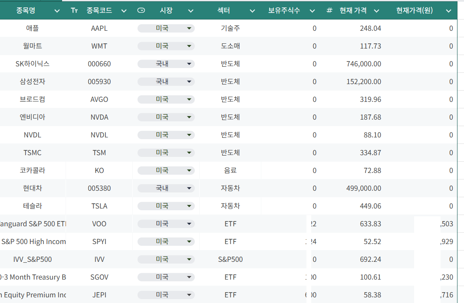
Task: Open the 종목명 column header dropdown
Action: [x=57, y=10]
